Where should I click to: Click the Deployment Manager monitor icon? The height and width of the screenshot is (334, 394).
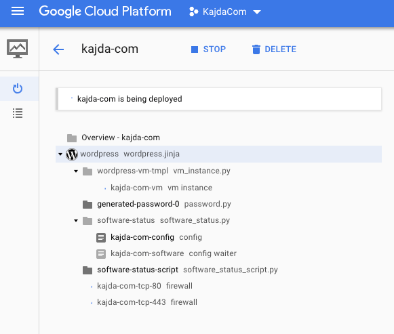coord(17,49)
